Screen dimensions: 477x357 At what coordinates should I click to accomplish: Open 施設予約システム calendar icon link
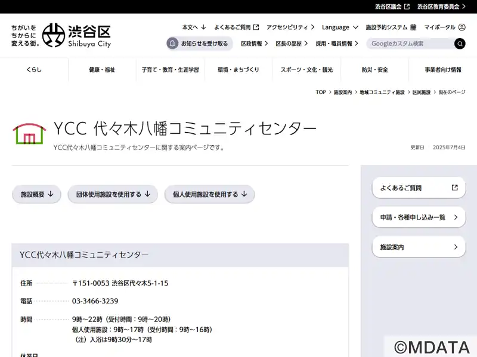click(413, 27)
